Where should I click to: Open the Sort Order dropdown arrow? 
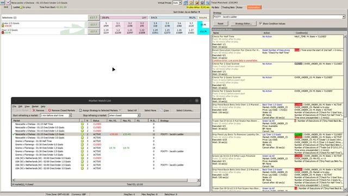199,12
